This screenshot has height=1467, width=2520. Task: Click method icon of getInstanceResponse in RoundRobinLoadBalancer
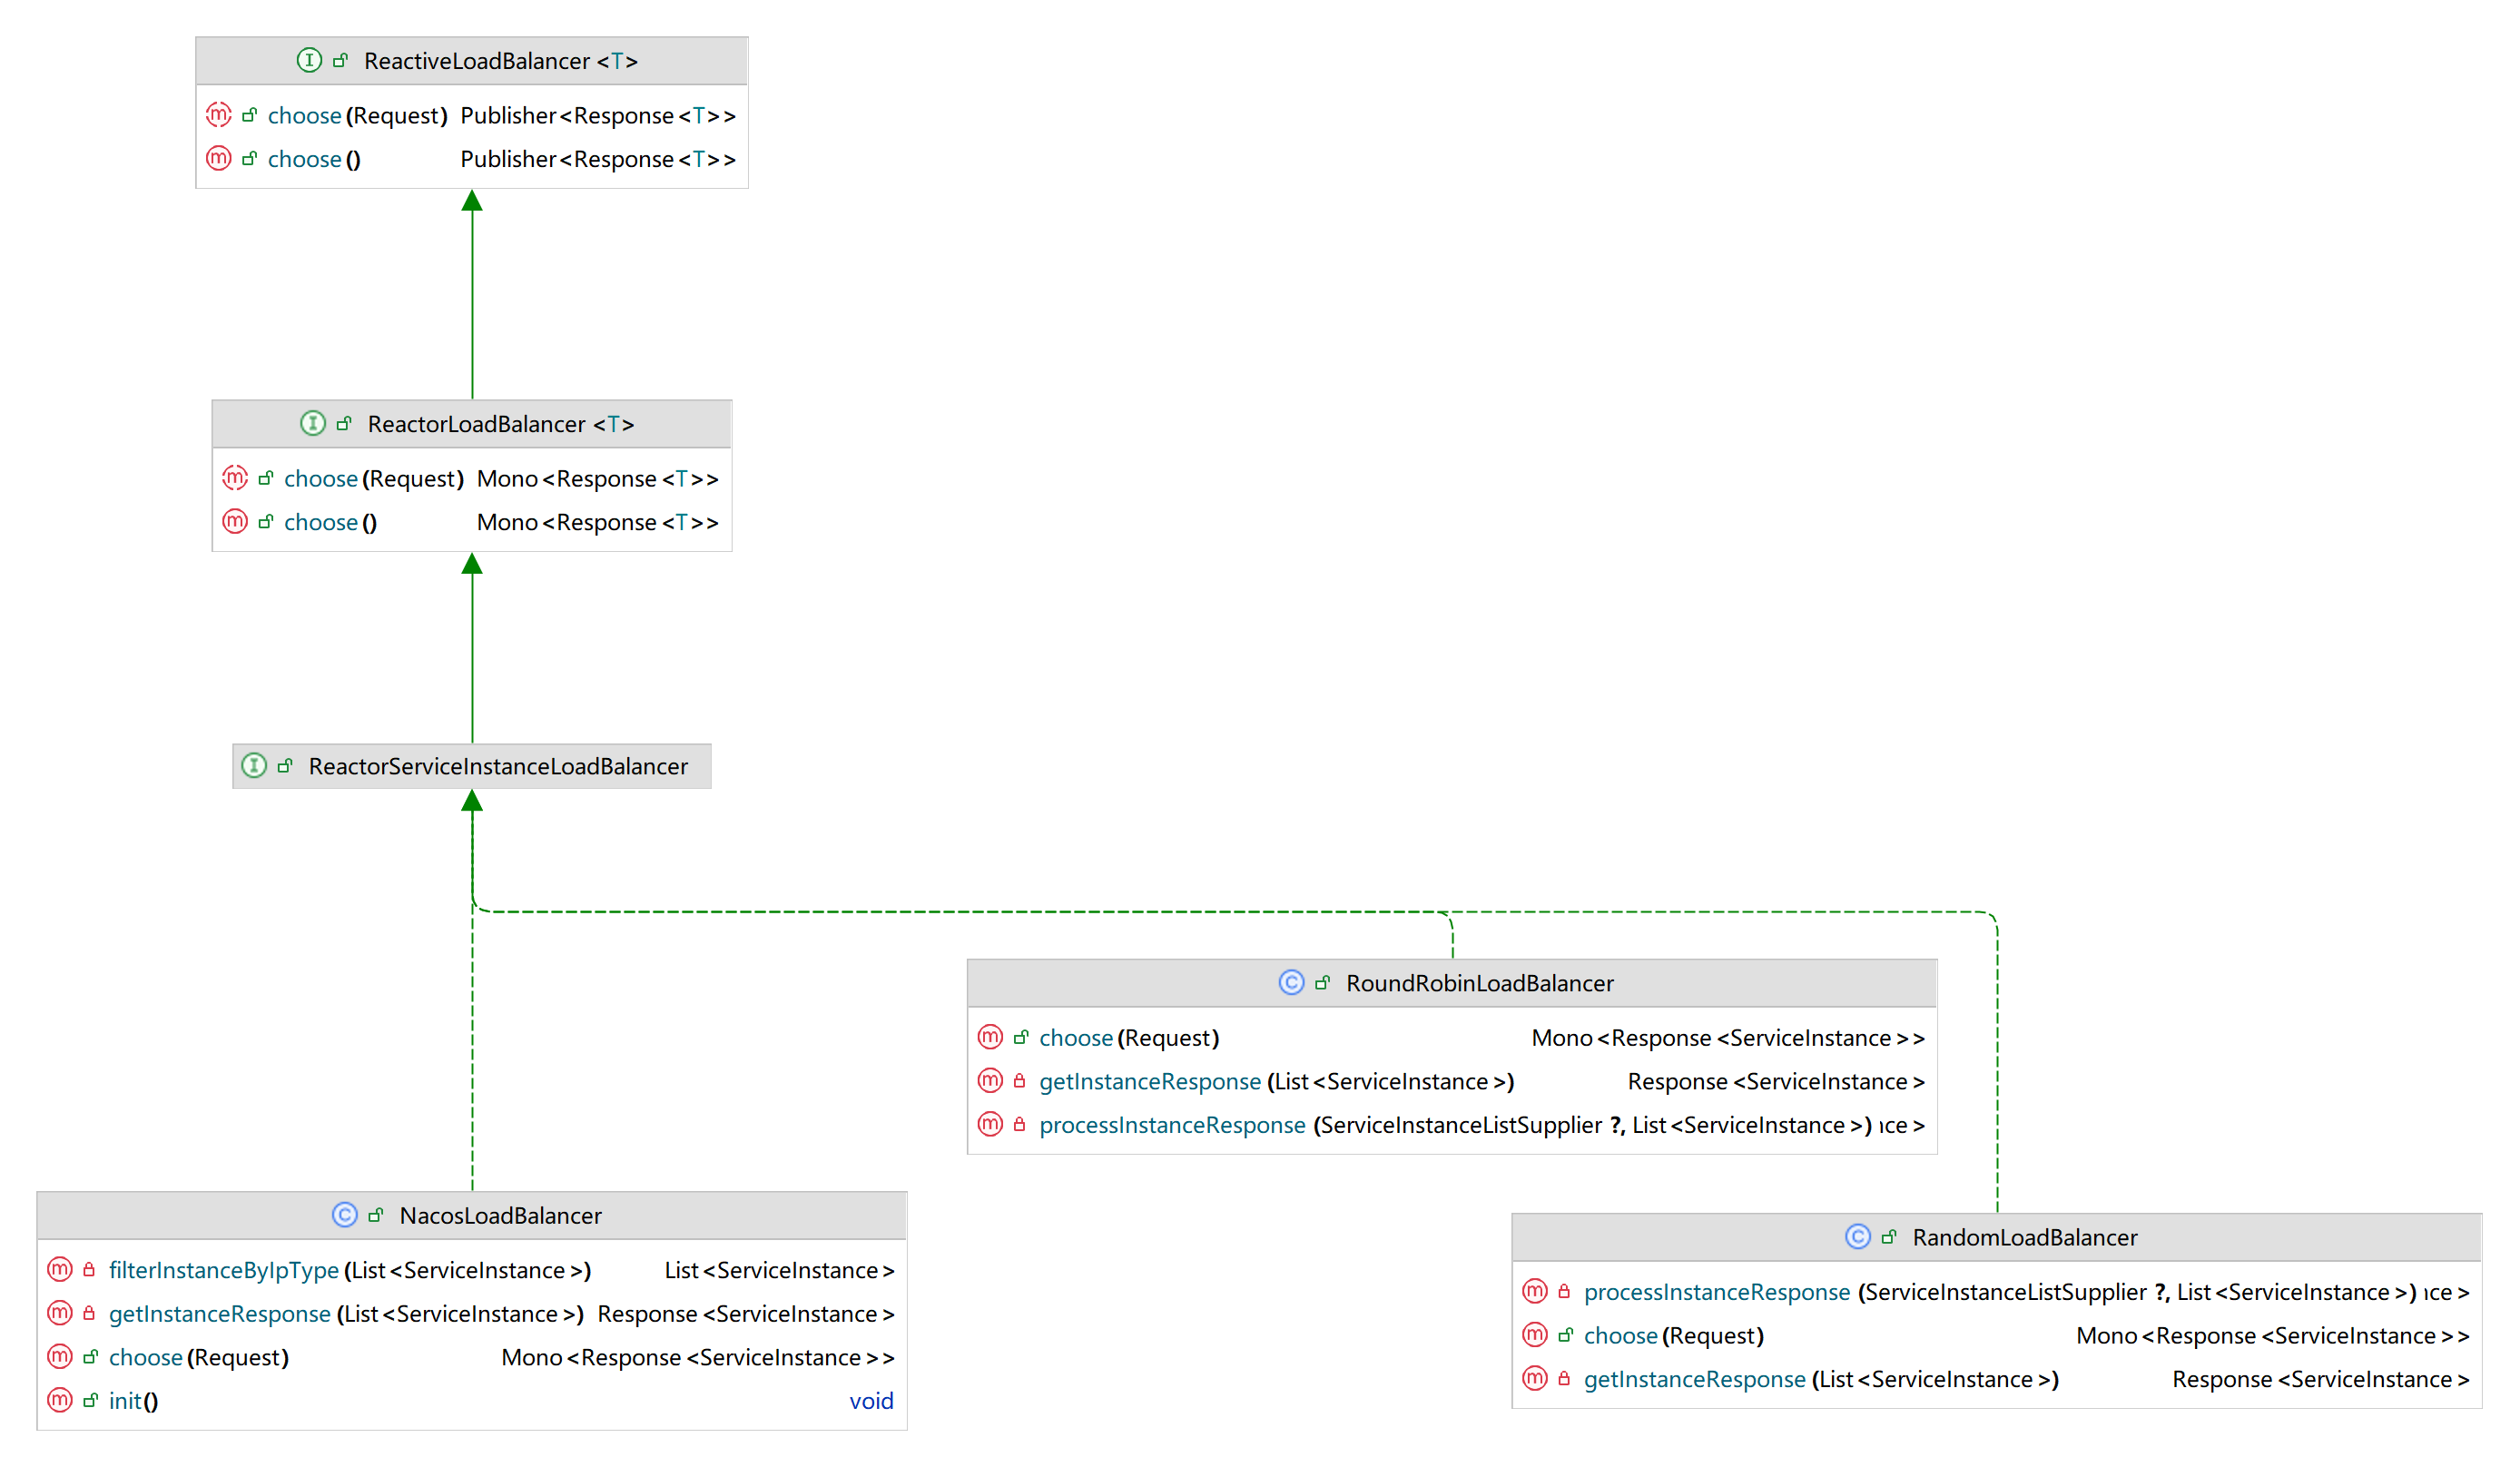click(990, 1081)
